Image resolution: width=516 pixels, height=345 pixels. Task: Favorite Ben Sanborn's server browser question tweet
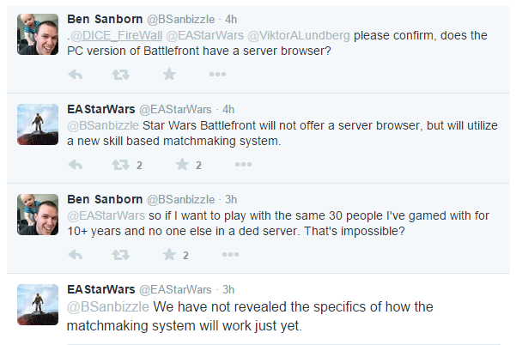coord(169,75)
